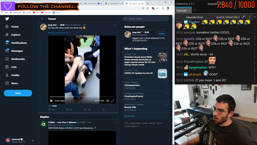Switch to 'A Truckload of' tab

point(114,4)
